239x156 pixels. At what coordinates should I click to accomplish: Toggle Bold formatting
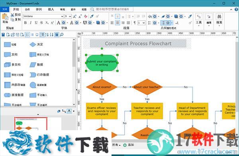25,23
